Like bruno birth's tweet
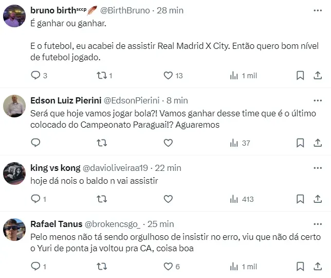331x278 pixels. coord(168,76)
